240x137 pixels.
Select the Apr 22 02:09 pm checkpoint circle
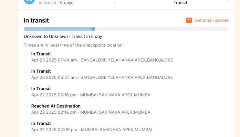click(26, 123)
